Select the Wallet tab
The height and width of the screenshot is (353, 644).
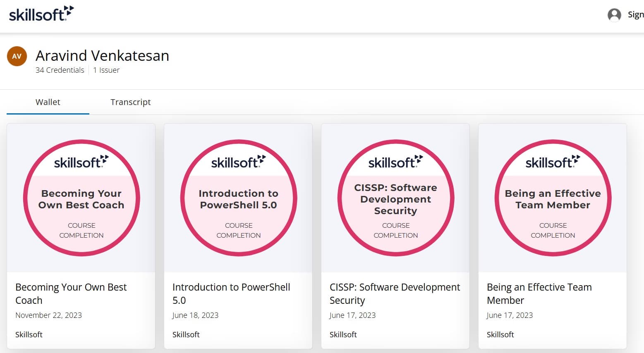click(x=48, y=102)
